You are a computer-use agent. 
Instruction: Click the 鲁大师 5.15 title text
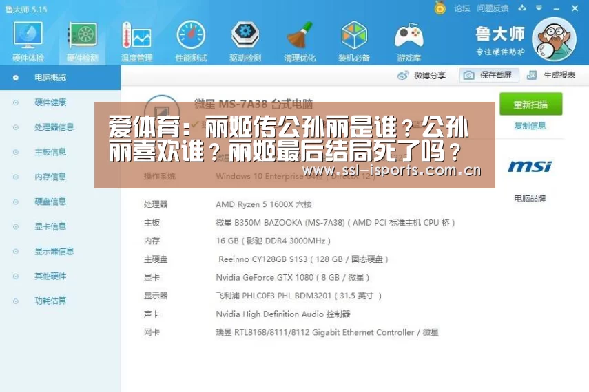coord(26,10)
